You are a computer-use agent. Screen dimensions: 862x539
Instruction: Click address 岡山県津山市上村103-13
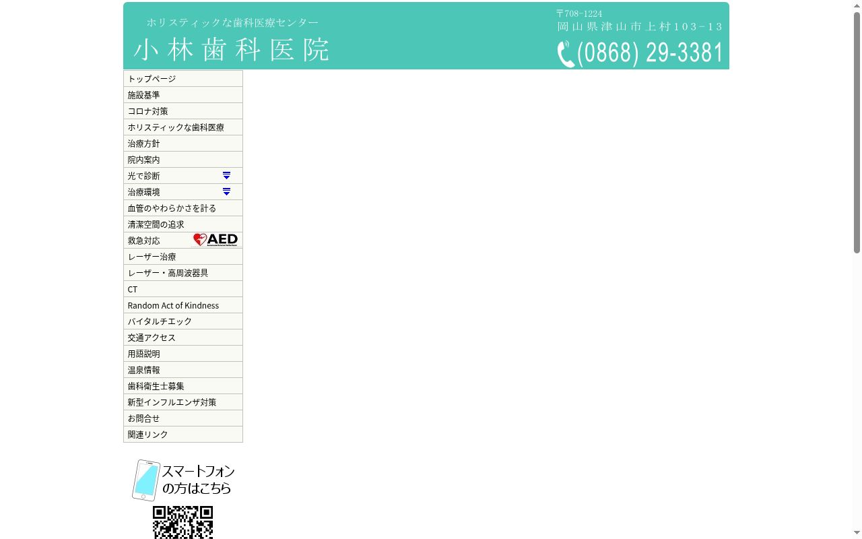pyautogui.click(x=640, y=27)
